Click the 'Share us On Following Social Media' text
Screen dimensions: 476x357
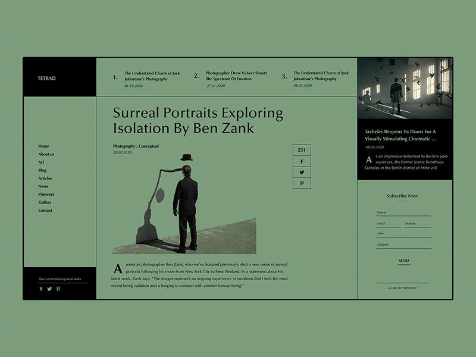pyautogui.click(x=60, y=279)
